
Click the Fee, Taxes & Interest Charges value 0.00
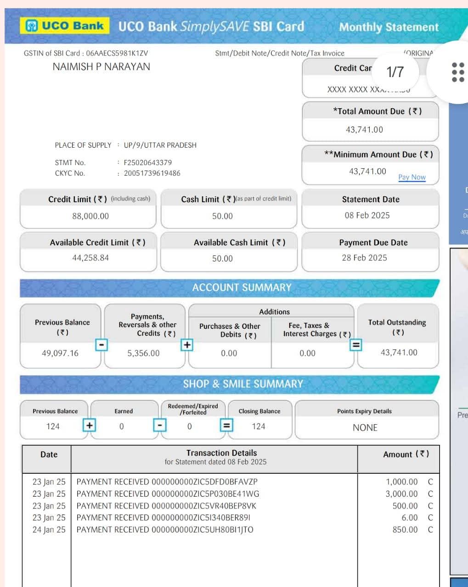coord(307,353)
